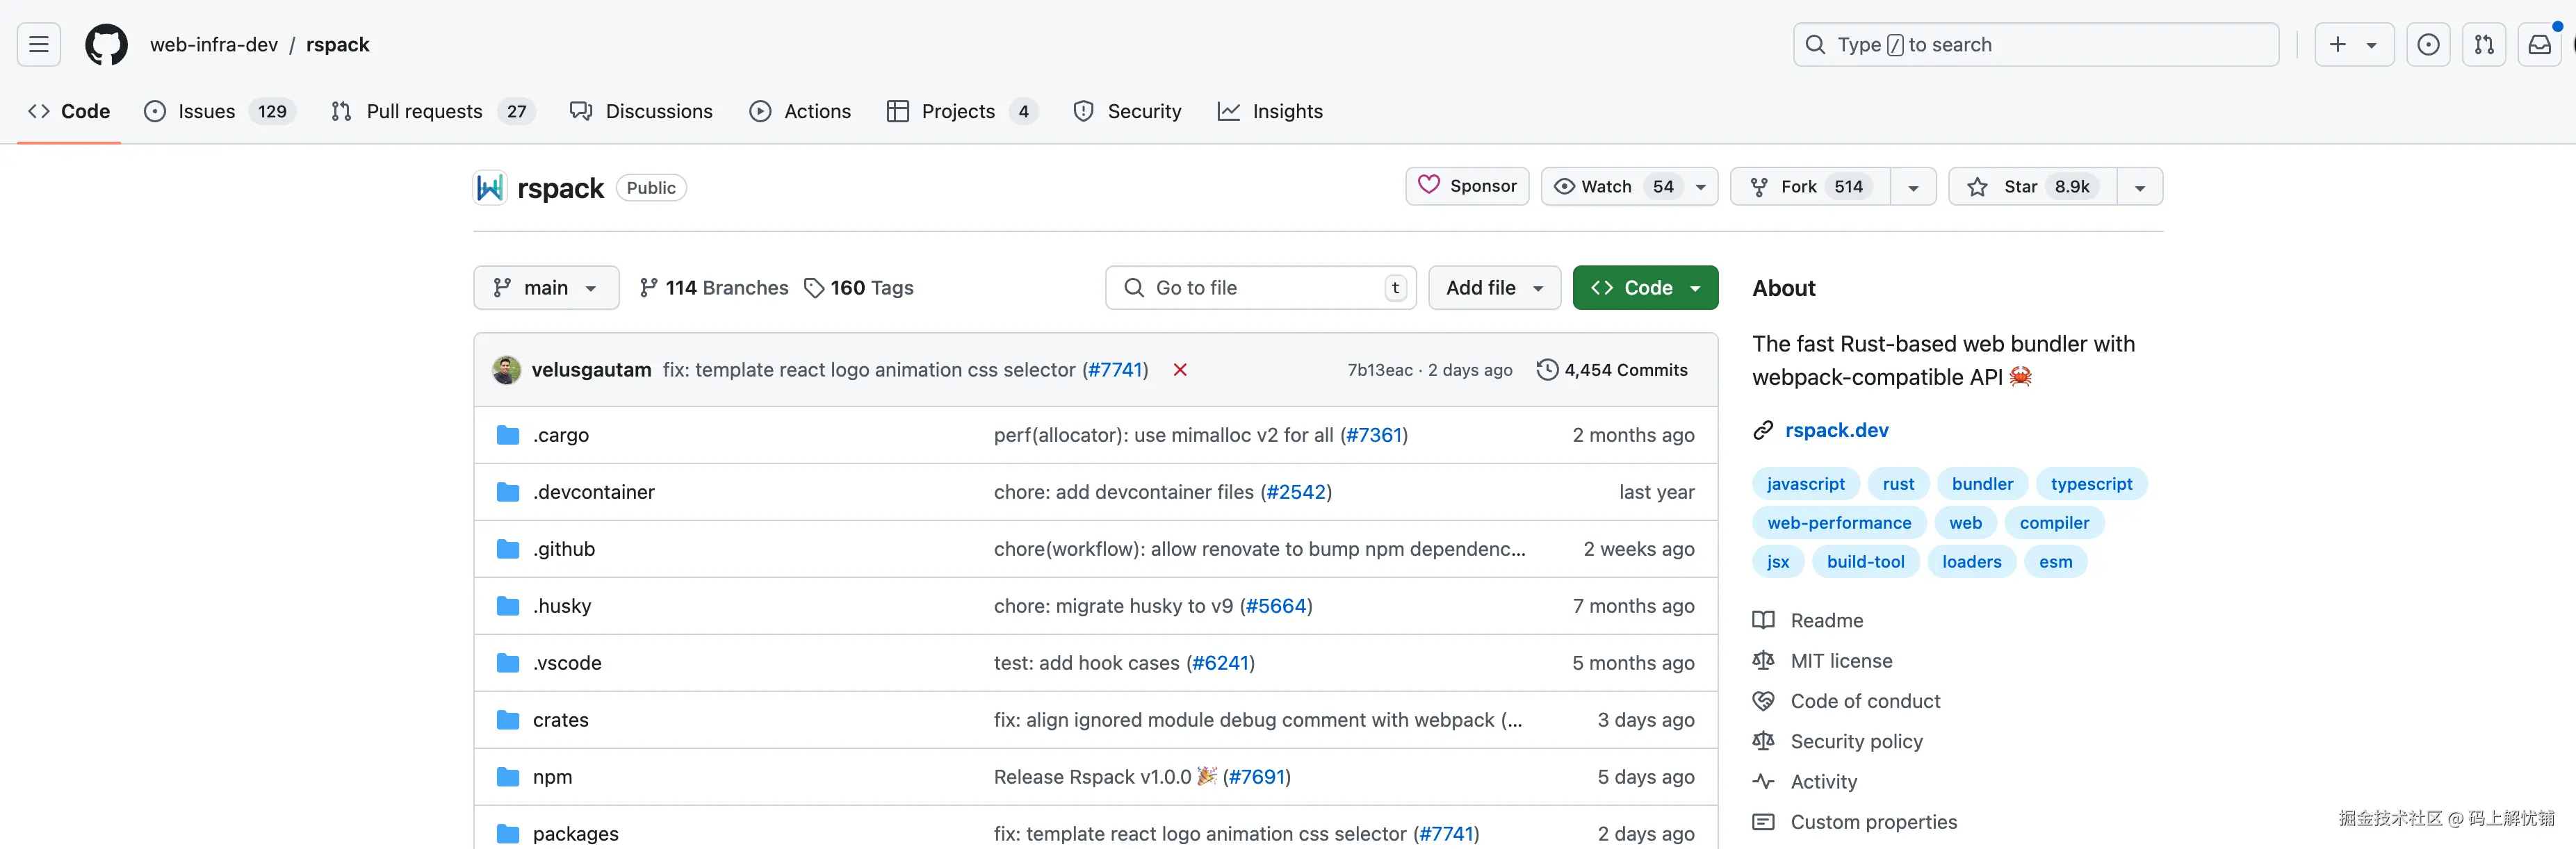Expand the main branch selector
Screen dimensions: 2576x849
(546, 288)
